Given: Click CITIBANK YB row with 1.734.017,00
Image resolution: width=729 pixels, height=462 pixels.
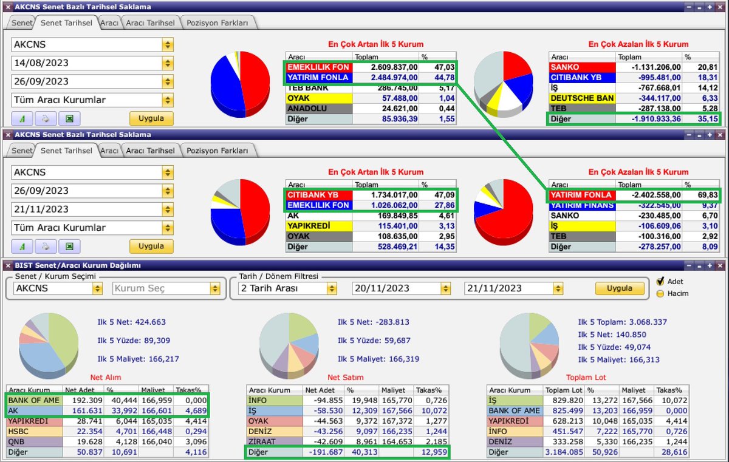Looking at the screenshot, I should pos(371,195).
